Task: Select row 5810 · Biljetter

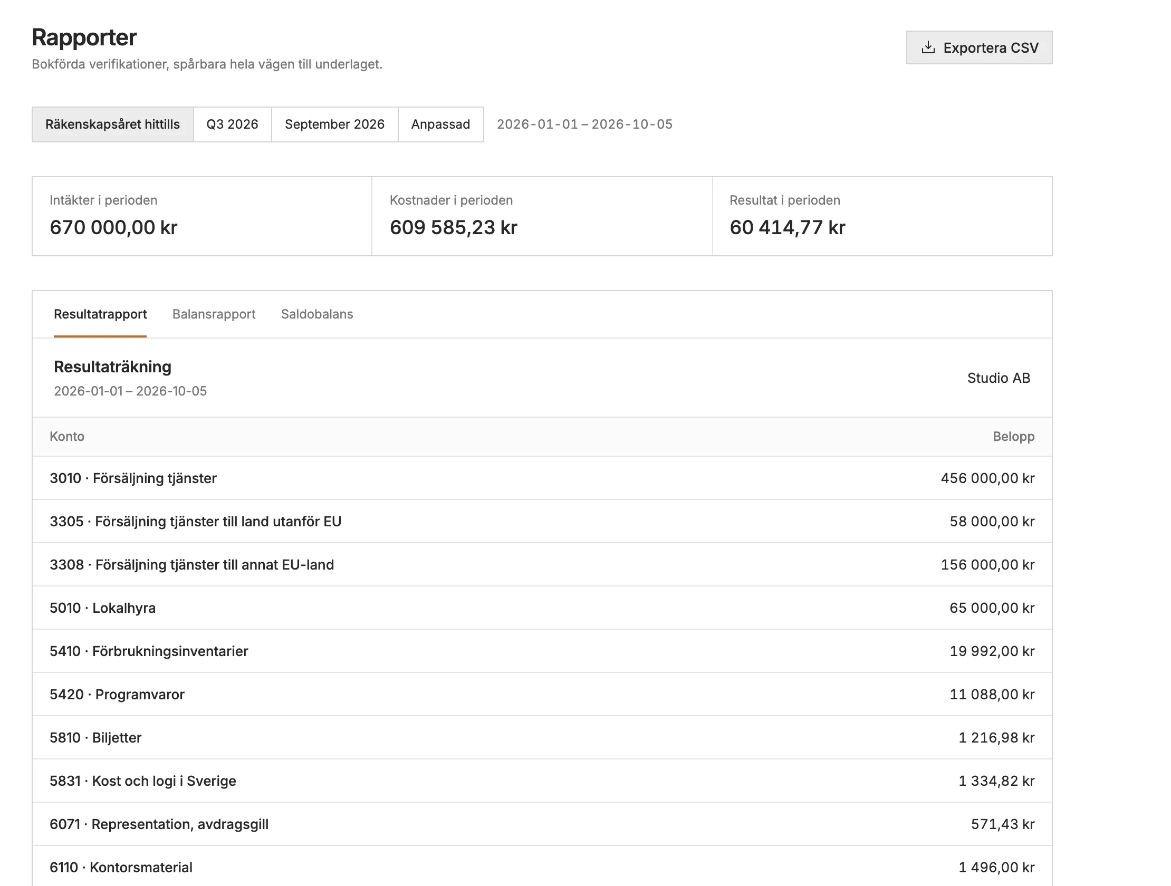Action: 542,738
